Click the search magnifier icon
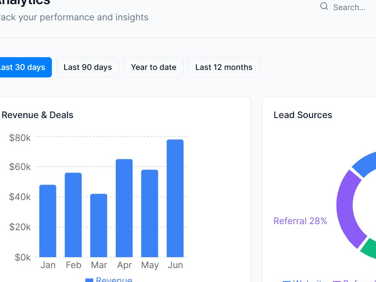Screen dimensions: 376x282 (324, 6)
